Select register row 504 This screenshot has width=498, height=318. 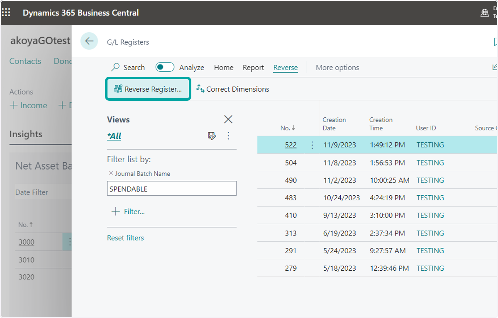(377, 163)
